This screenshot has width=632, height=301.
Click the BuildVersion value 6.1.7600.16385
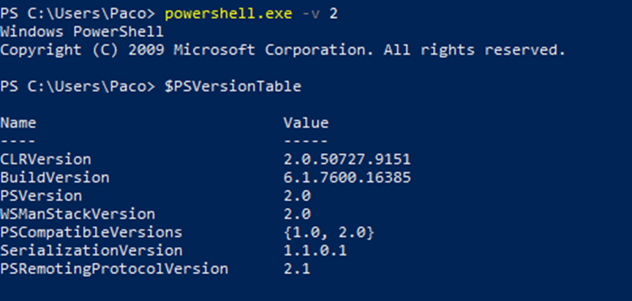click(347, 178)
